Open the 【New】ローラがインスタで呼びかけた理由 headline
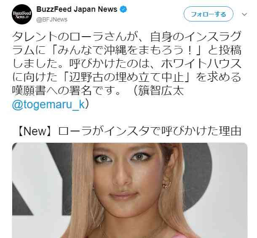This screenshot has width=257, height=238. point(129,131)
